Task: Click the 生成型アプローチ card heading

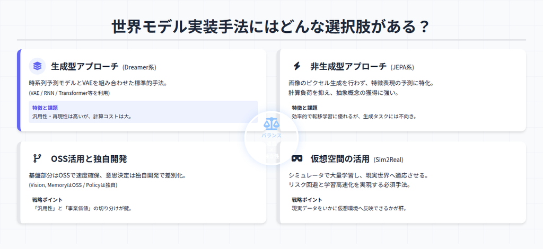Action: 85,67
